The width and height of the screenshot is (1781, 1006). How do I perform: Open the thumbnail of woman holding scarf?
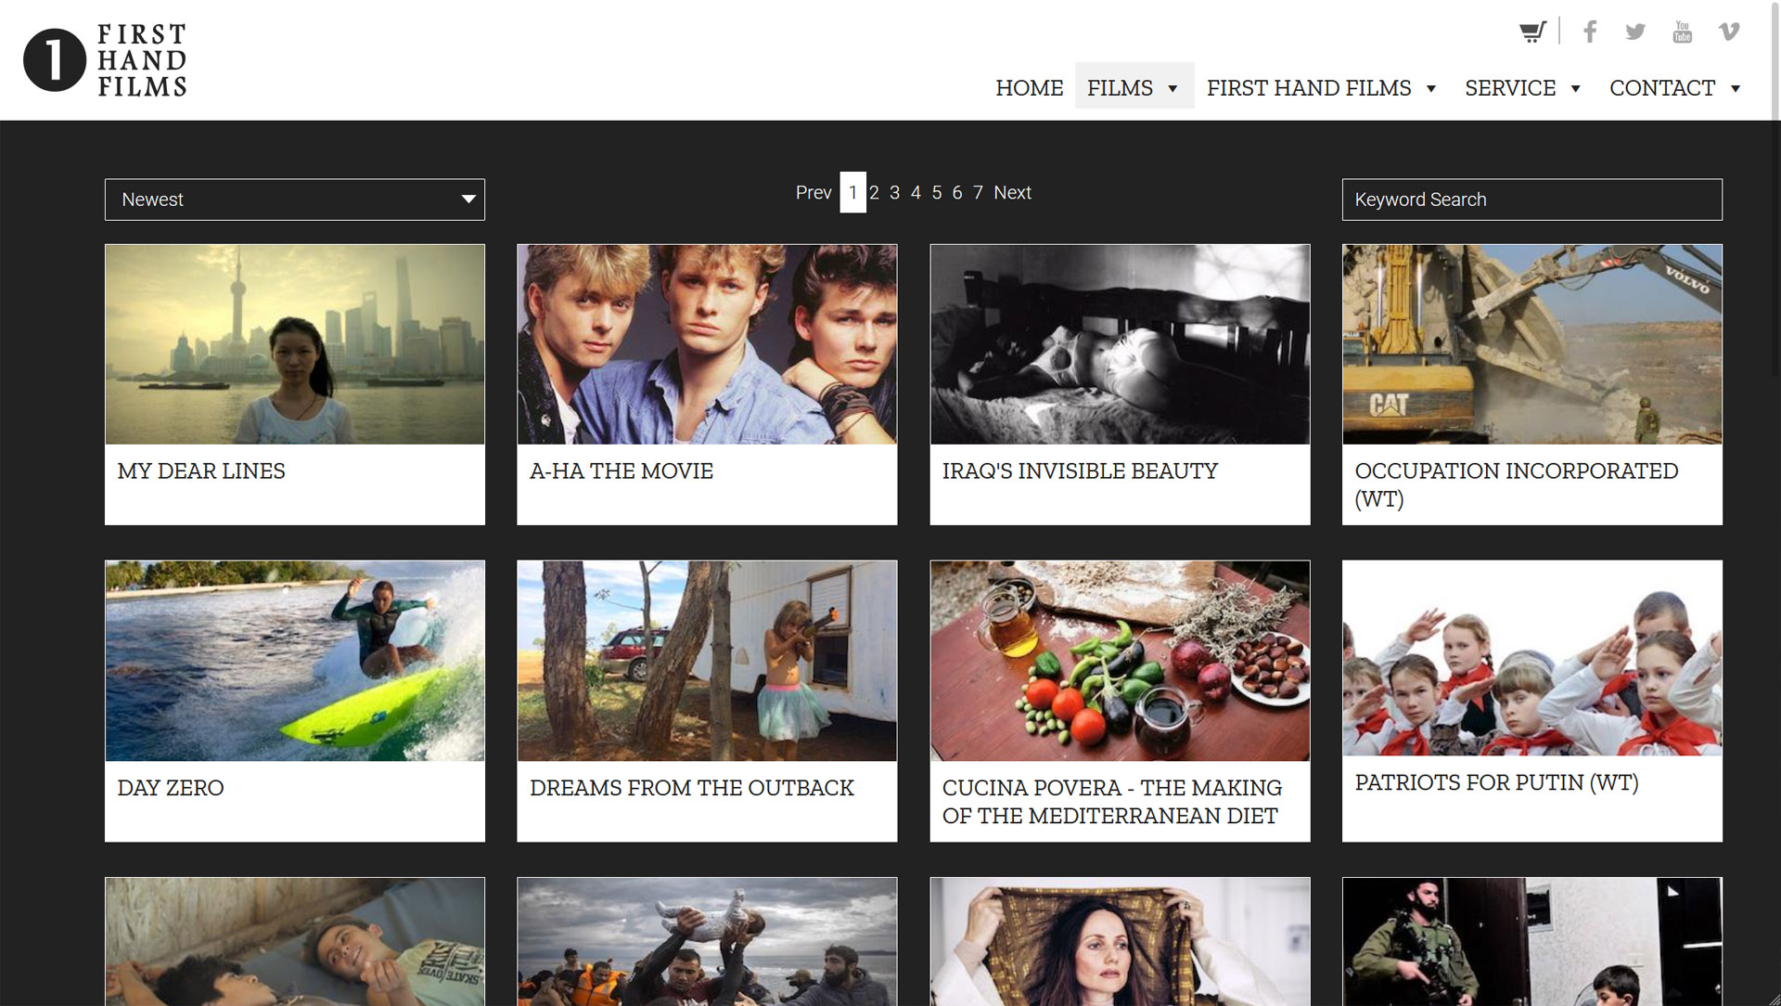(1120, 941)
